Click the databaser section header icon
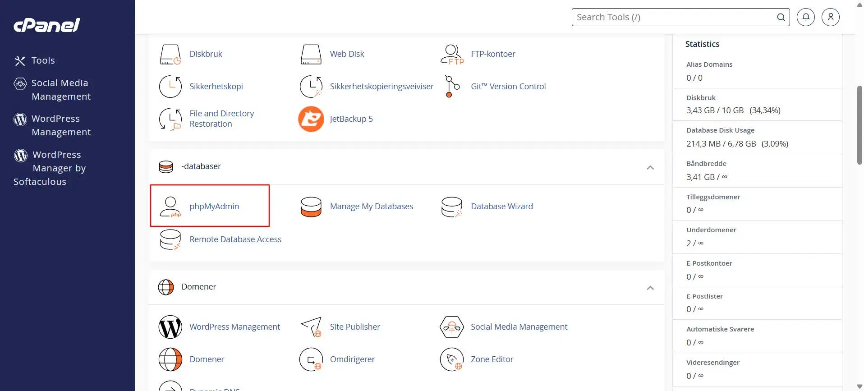The height and width of the screenshot is (391, 864). [x=166, y=167]
